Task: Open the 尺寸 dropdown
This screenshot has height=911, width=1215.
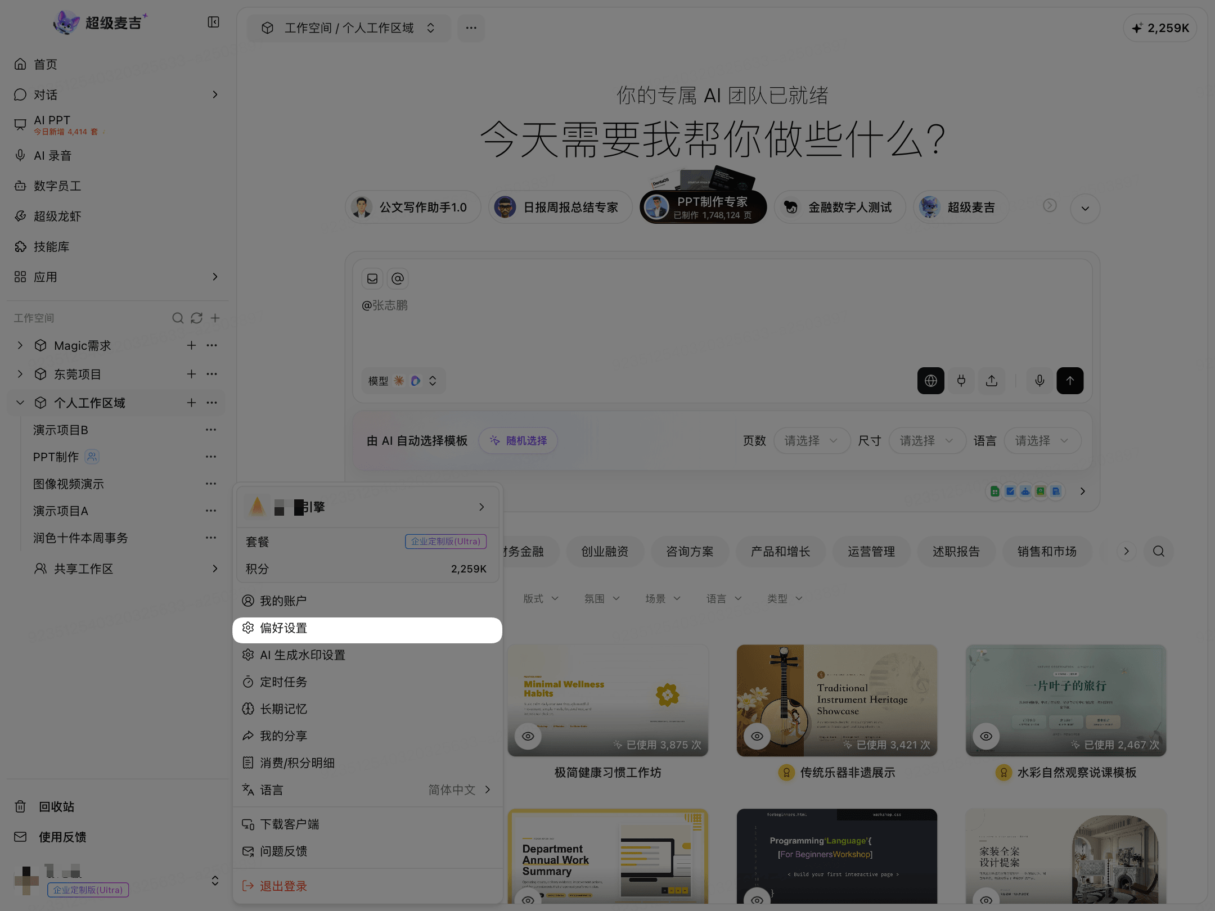Action: 926,441
